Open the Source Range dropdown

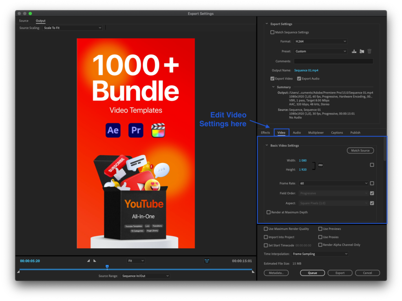[x=145, y=276]
